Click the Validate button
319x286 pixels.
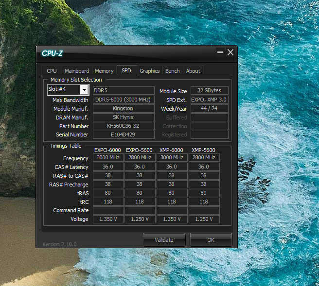164,240
